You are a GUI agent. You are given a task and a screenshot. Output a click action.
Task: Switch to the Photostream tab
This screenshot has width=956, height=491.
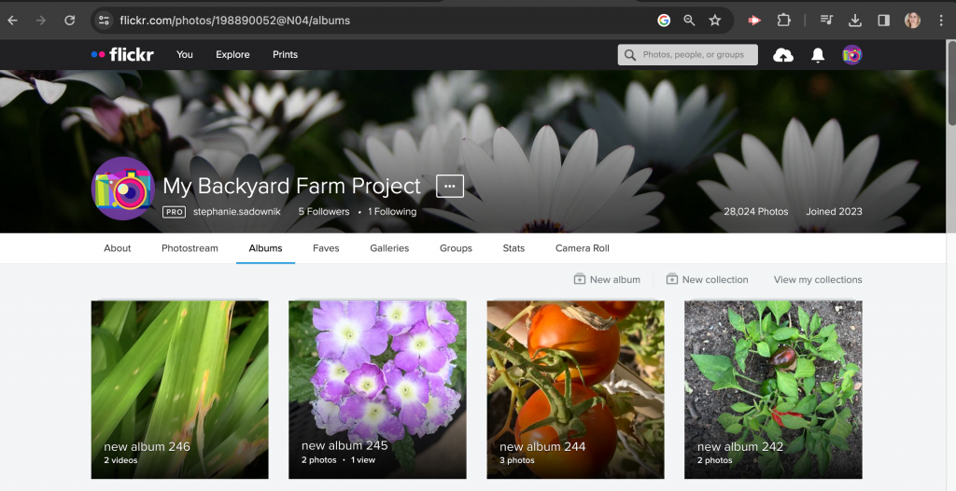coord(190,248)
